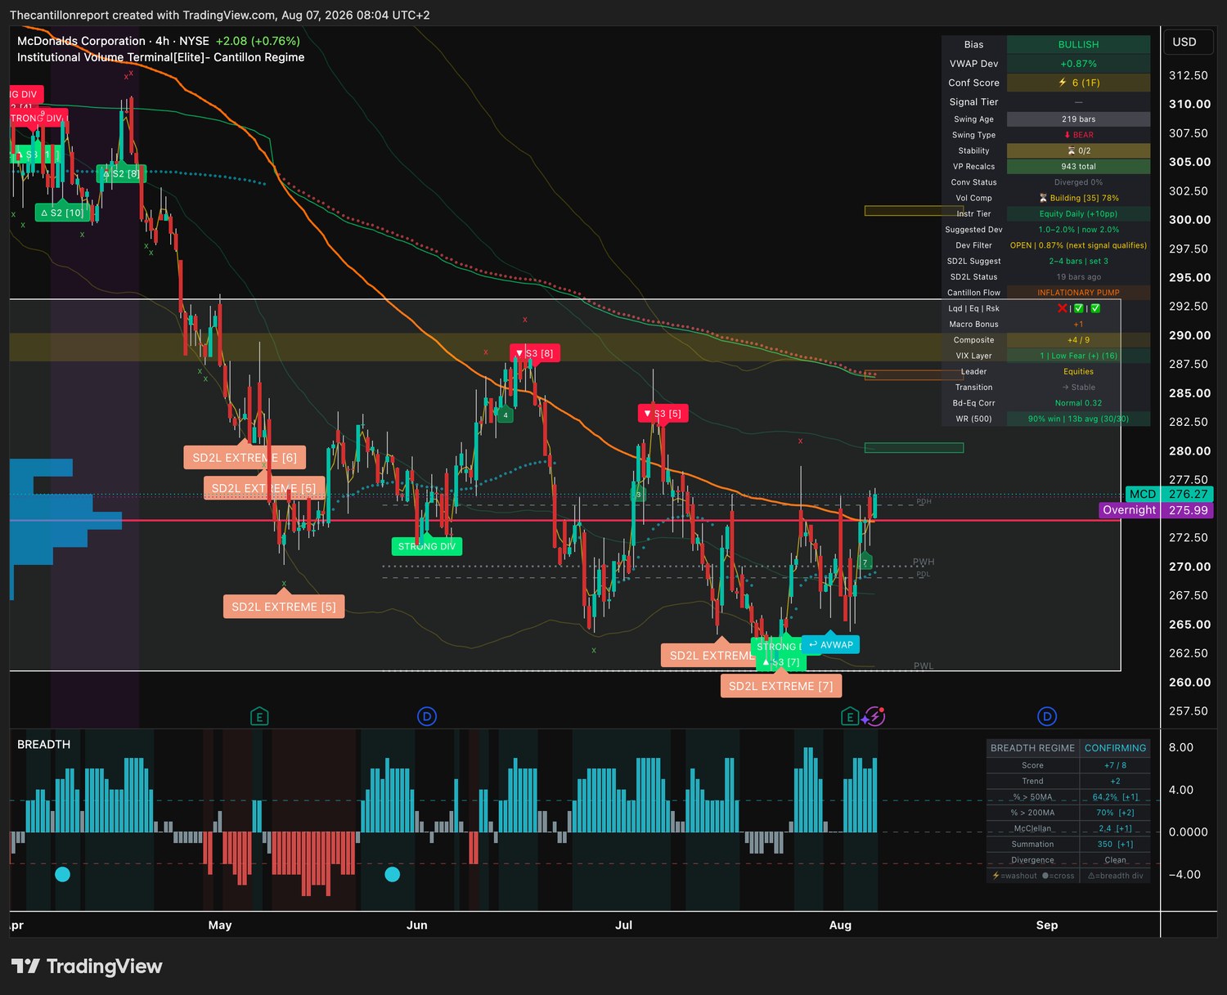Viewport: 1227px width, 995px height.
Task: Click the green STRONG DIV label under June candles
Action: (427, 546)
